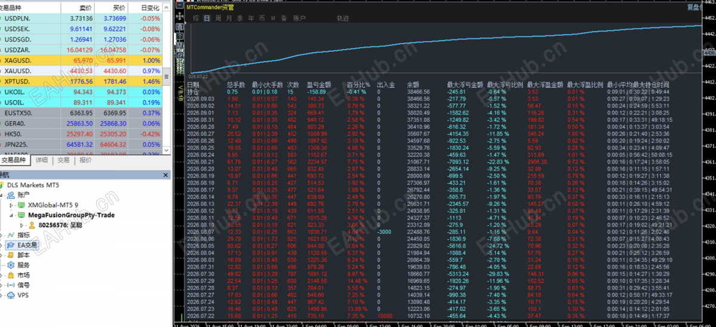Click the 卖价 column header
Screen dimensions: 716x327
coord(85,8)
